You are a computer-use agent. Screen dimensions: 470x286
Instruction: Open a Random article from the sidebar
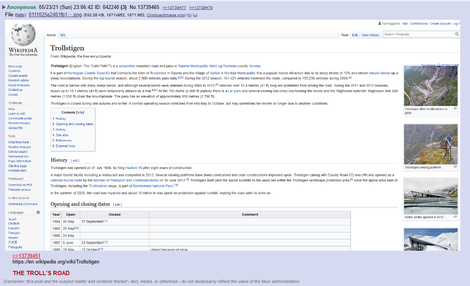(18, 80)
